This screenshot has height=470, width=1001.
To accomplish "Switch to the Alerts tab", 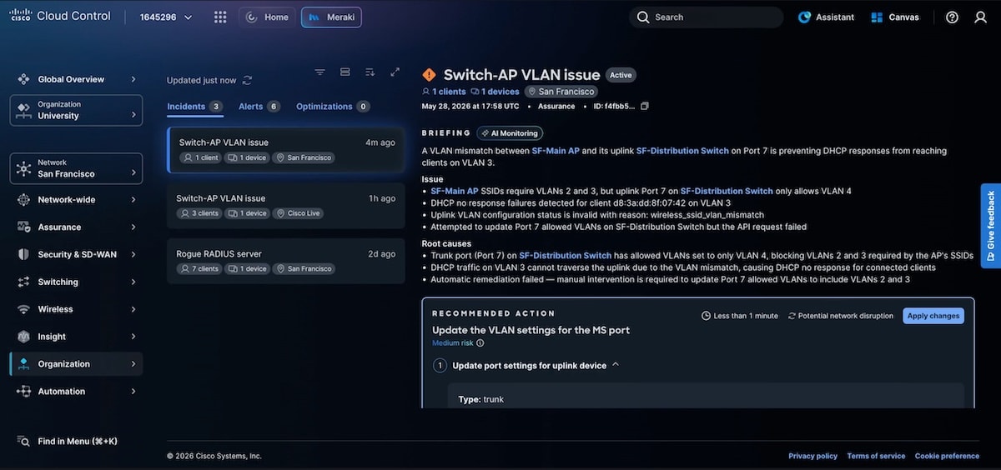I will click(259, 107).
